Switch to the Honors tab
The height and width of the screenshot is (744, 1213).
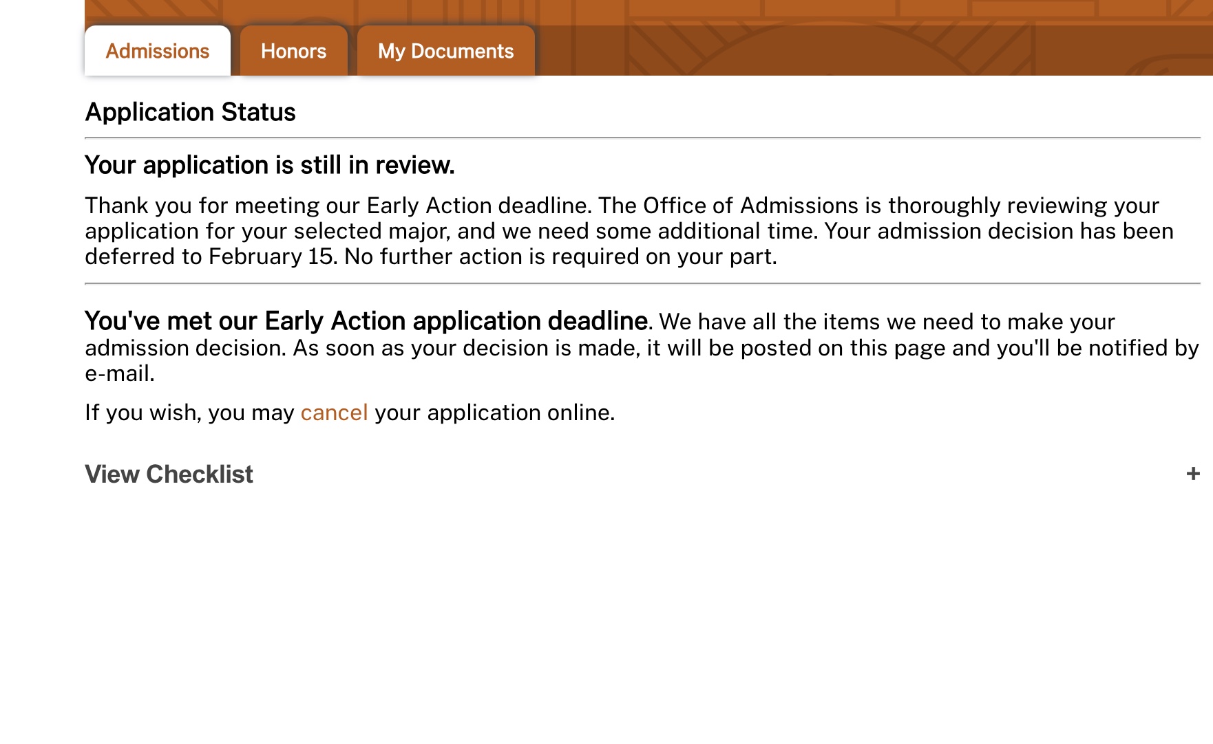pyautogui.click(x=294, y=51)
